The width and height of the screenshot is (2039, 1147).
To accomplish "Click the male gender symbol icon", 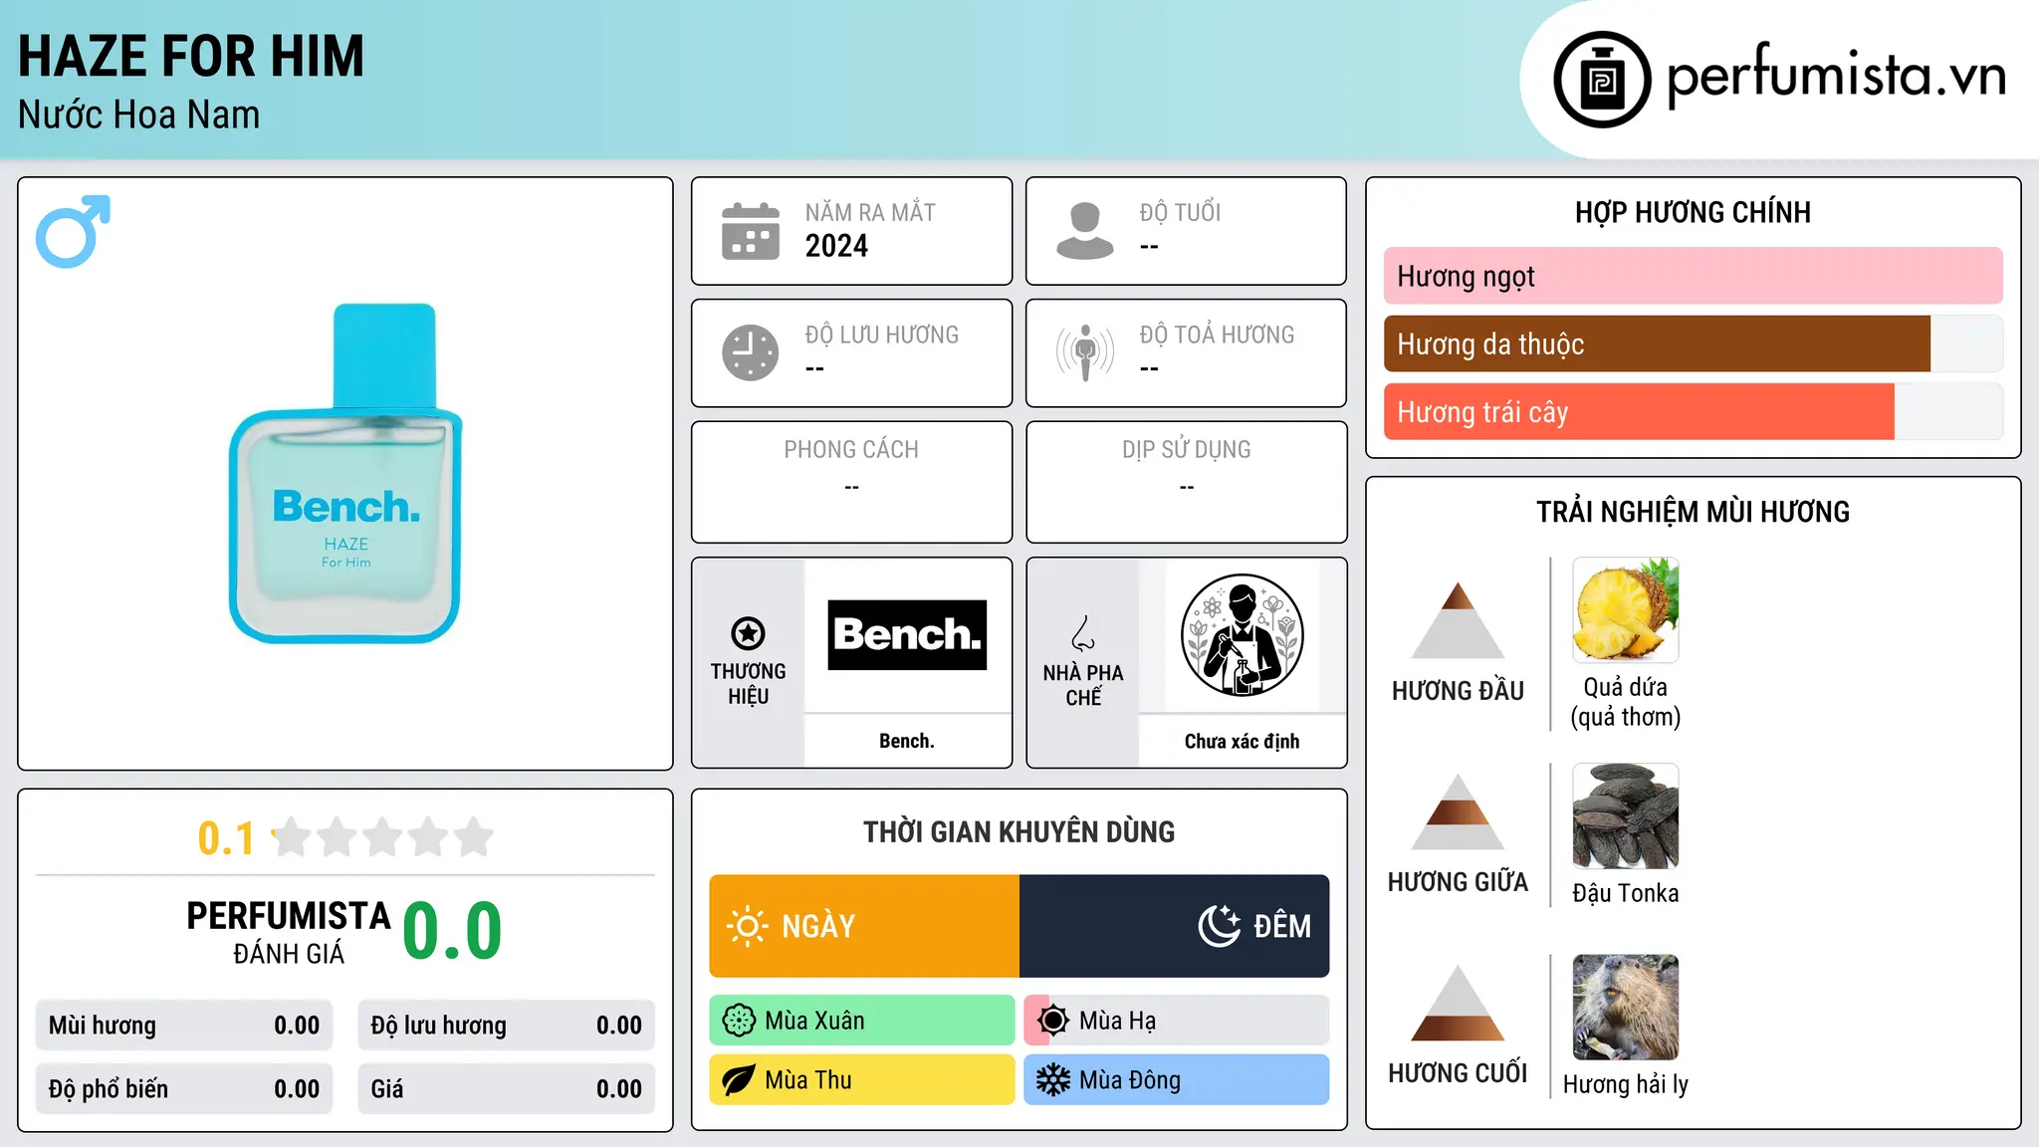I will (73, 231).
